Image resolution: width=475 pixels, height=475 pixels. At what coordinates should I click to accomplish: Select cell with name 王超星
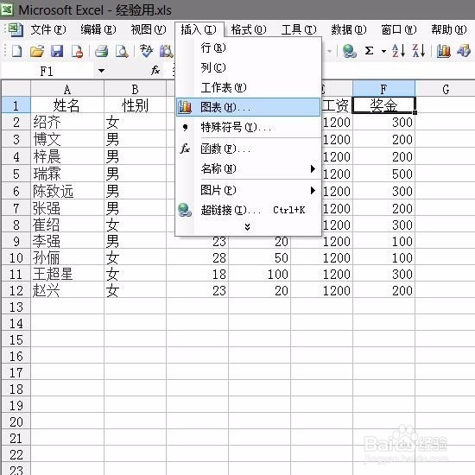[67, 274]
